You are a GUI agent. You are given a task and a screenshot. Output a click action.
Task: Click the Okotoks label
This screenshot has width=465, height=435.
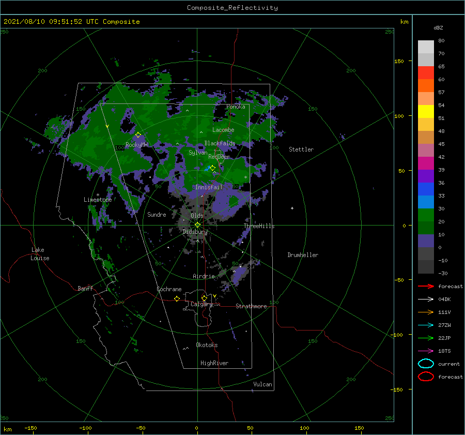click(x=207, y=344)
